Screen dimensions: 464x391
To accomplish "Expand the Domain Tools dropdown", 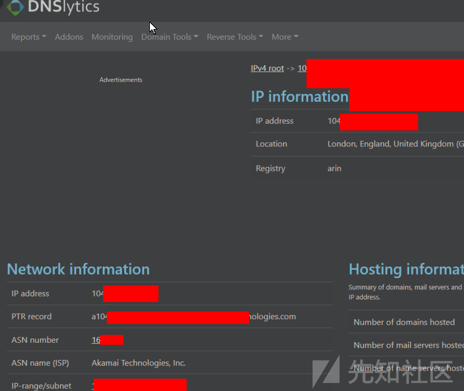I will pyautogui.click(x=170, y=37).
